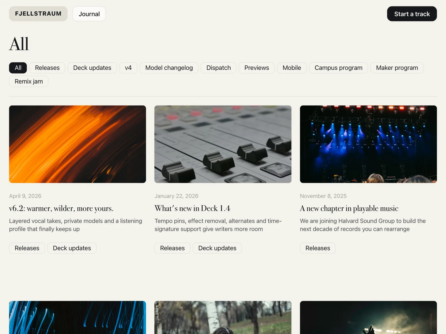This screenshot has width=446, height=334.
Task: Filter by Deck updates in the top filter row
Action: tap(92, 68)
